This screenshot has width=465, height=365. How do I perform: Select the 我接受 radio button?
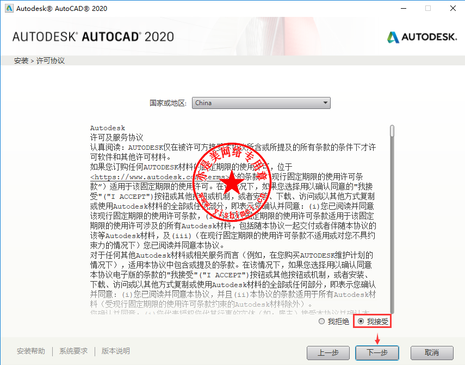(x=361, y=321)
